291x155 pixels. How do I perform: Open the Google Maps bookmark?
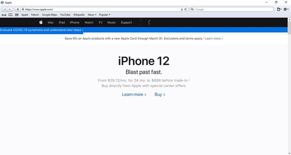click(x=49, y=15)
